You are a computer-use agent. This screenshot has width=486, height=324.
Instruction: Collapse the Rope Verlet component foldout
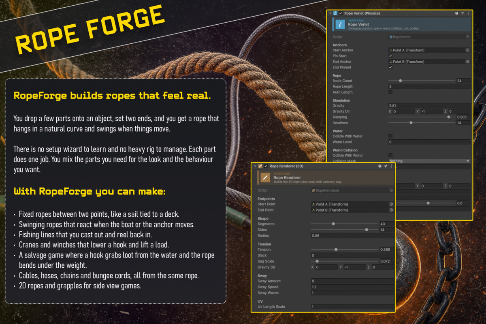pos(330,13)
